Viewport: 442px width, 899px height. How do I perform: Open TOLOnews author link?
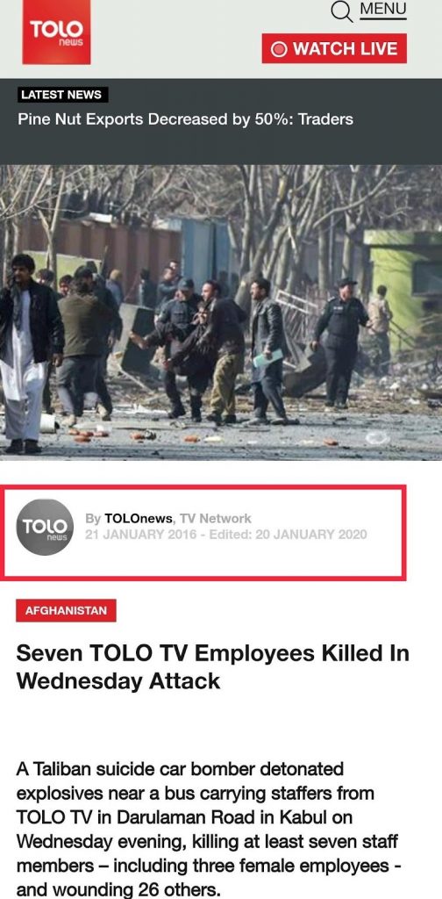138,518
